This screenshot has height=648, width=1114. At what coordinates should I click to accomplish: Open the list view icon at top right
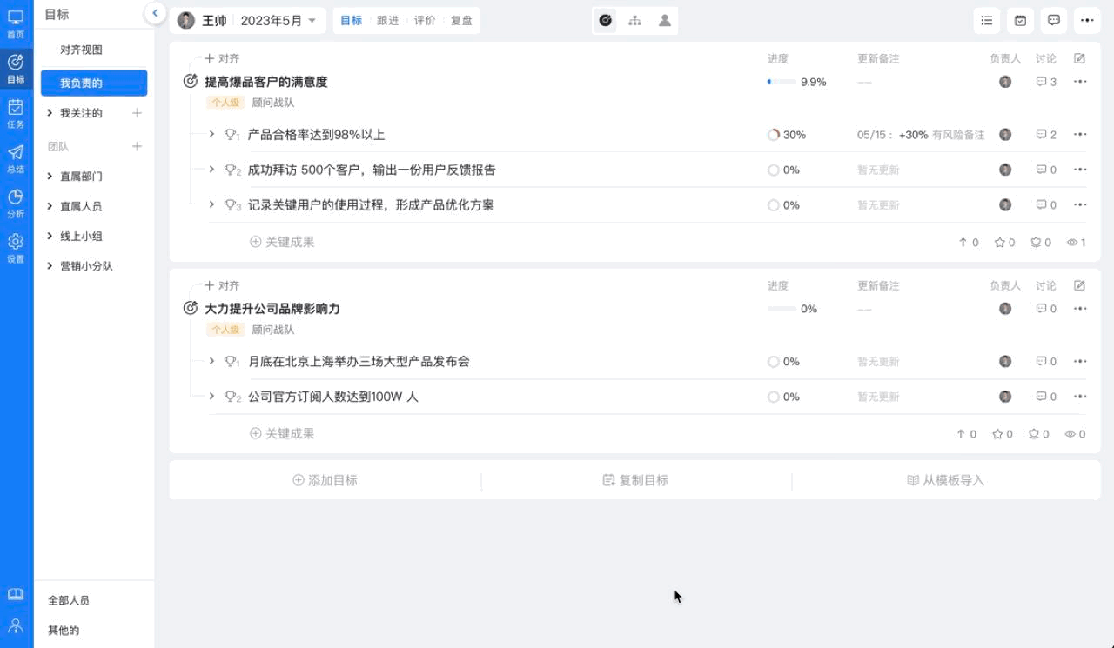point(986,21)
